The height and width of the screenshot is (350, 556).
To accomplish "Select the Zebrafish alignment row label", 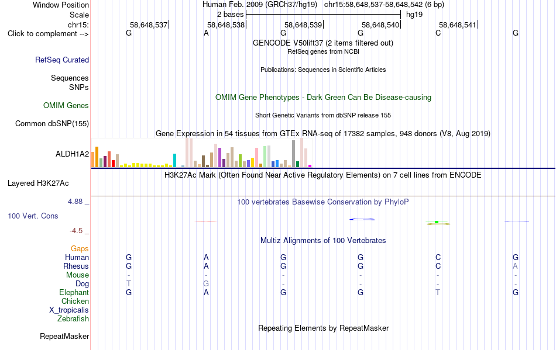I will point(73,318).
